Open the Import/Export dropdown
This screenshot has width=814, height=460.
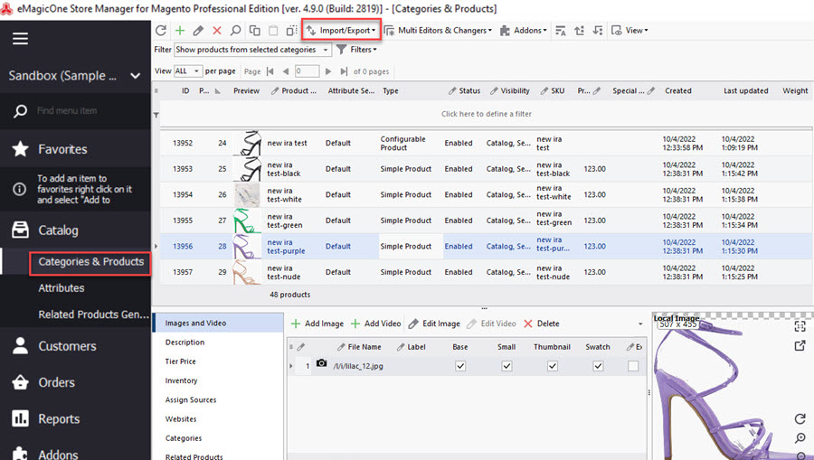pyautogui.click(x=341, y=31)
